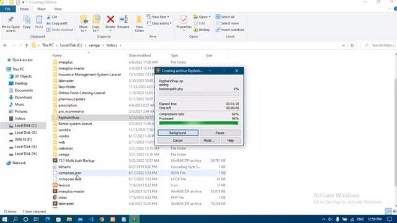Open taskbar Search icon
This screenshot has width=397, height=223.
(x=15, y=219)
